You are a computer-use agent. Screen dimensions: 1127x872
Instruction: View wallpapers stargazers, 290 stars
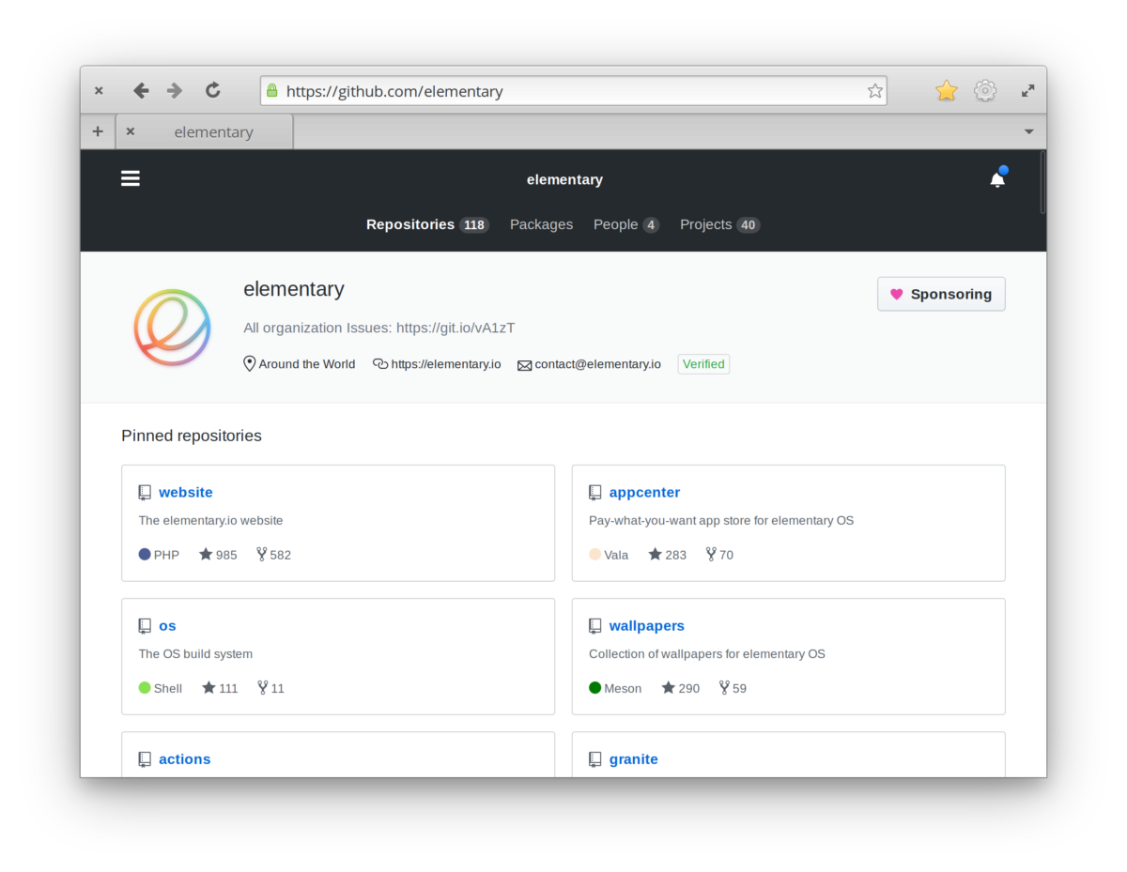(681, 688)
